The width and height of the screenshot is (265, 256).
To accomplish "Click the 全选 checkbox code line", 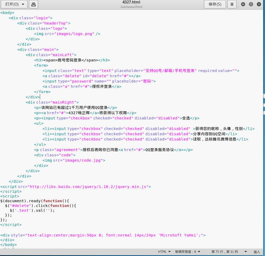I will click(117, 118).
